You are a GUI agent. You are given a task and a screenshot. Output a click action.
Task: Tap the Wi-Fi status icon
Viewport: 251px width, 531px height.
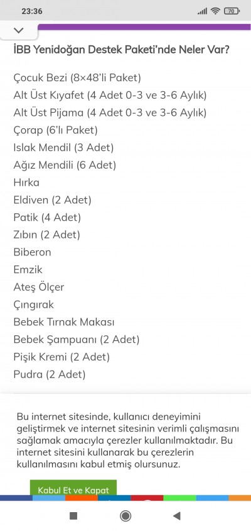point(215,11)
